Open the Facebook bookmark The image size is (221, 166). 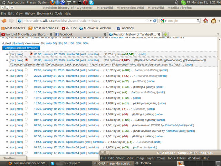click(125, 28)
